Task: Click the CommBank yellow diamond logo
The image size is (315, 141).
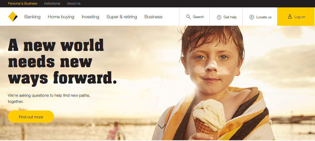Action: pyautogui.click(x=13, y=17)
